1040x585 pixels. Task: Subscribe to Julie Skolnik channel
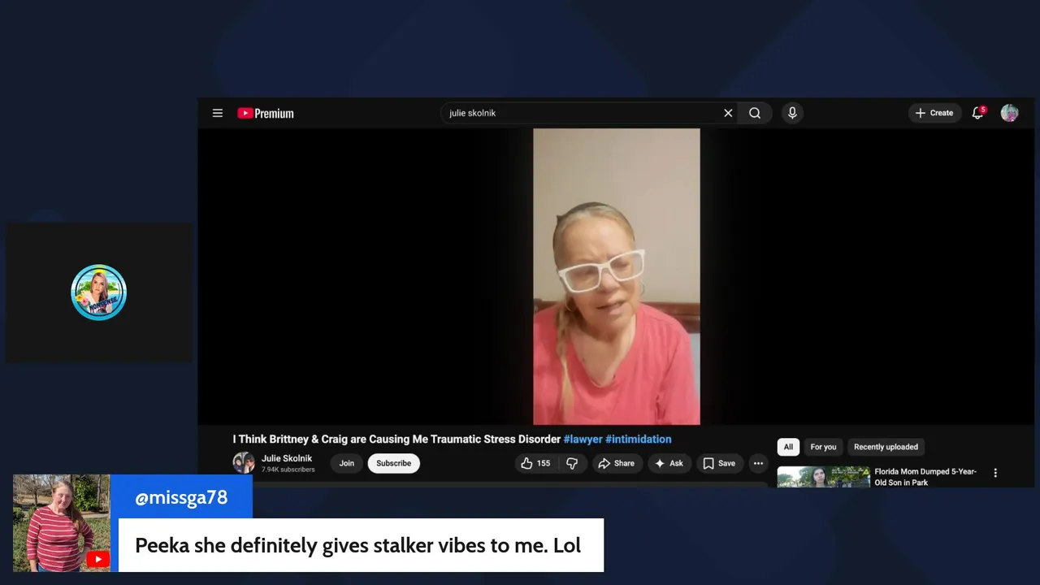pyautogui.click(x=394, y=463)
